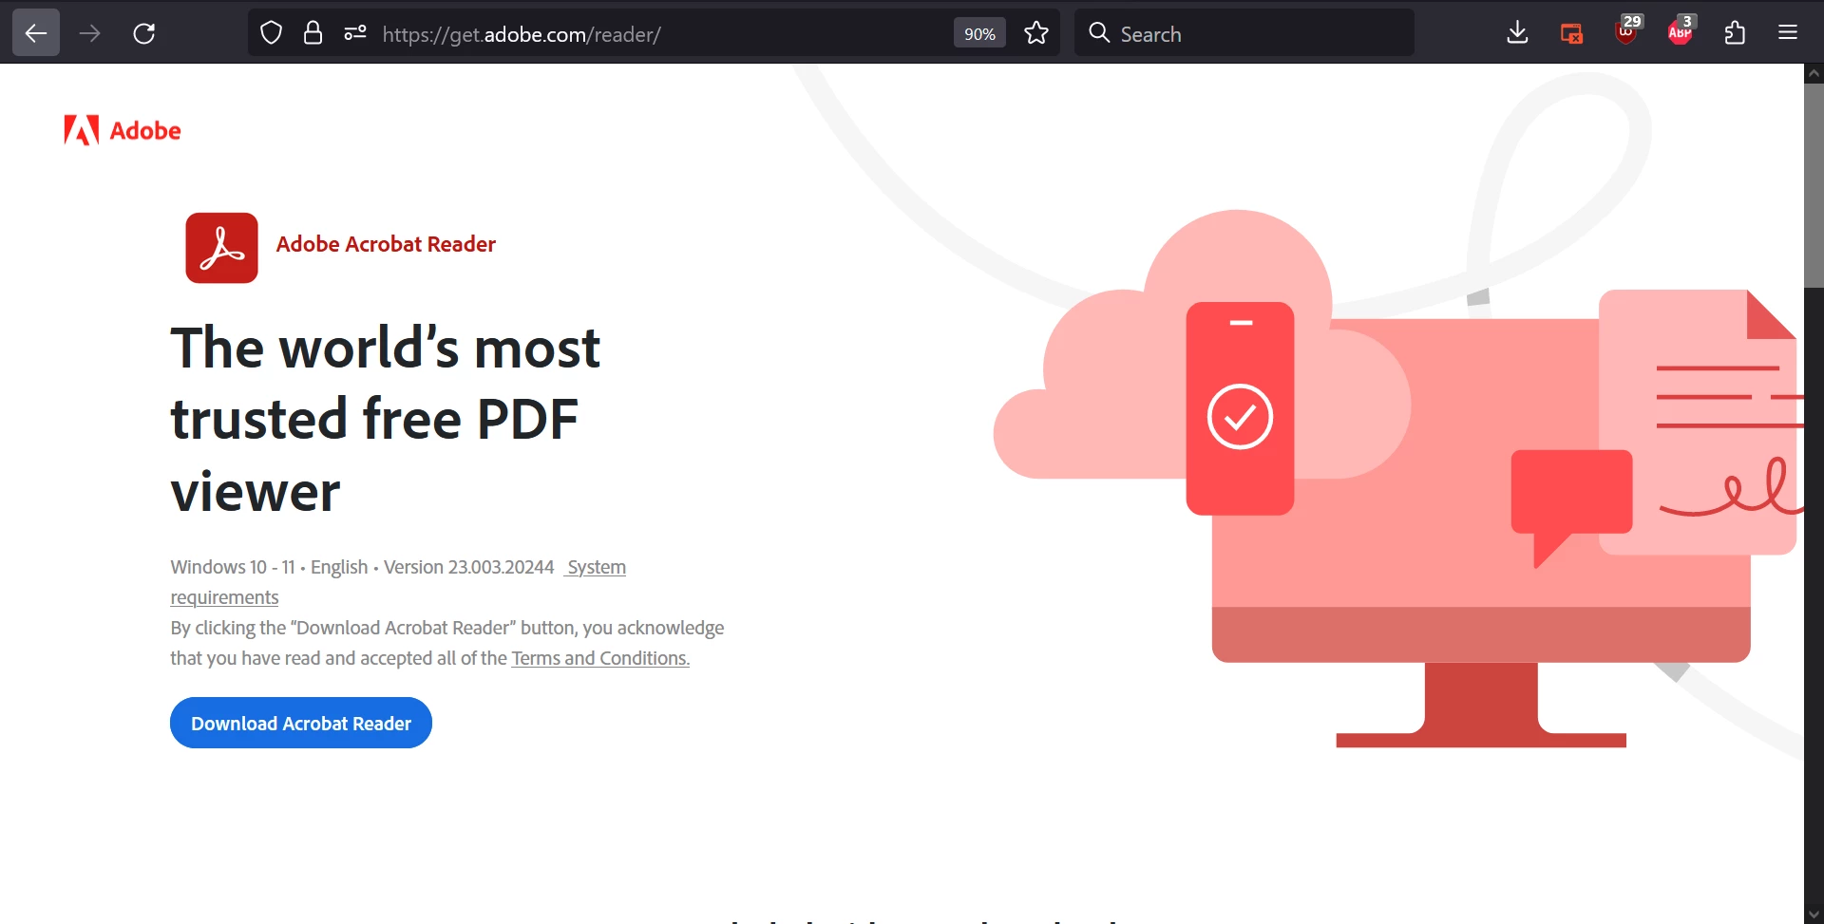
Task: Reload the current page
Action: [x=144, y=33]
